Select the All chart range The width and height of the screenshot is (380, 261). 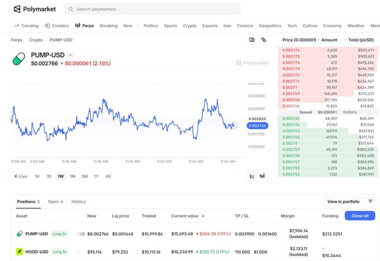coord(108,176)
